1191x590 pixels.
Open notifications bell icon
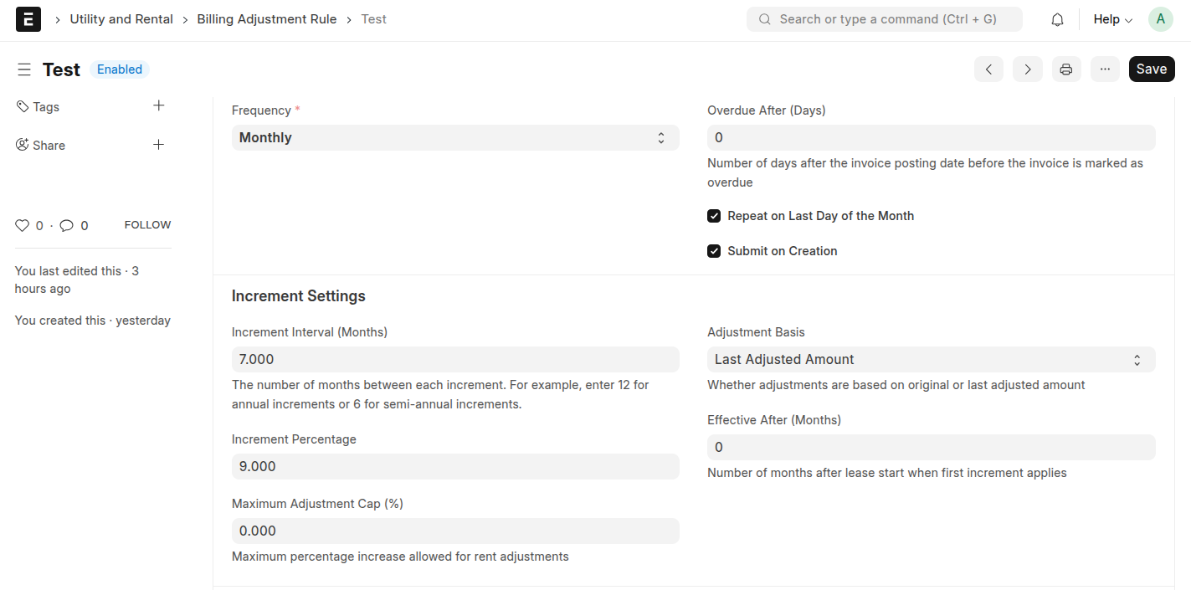click(x=1058, y=19)
